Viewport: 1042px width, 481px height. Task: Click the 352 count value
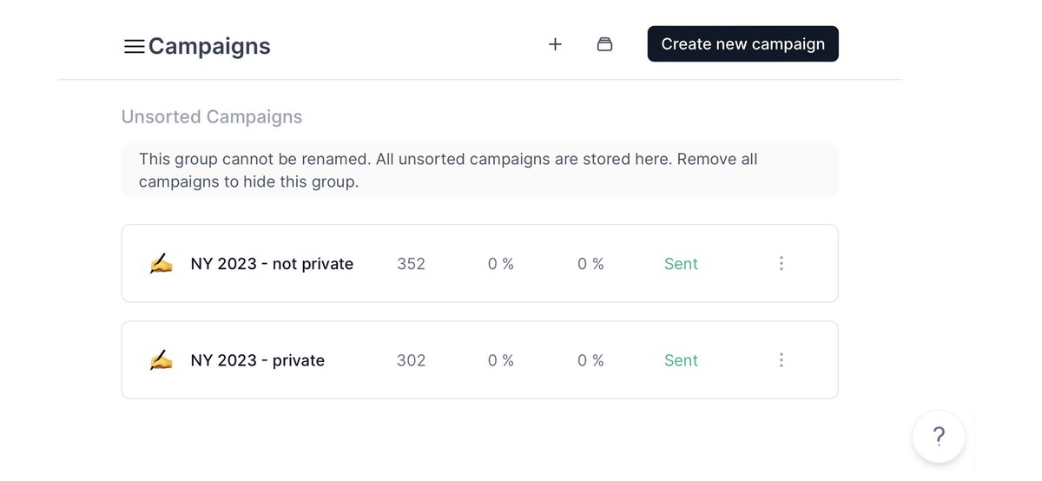(x=411, y=264)
